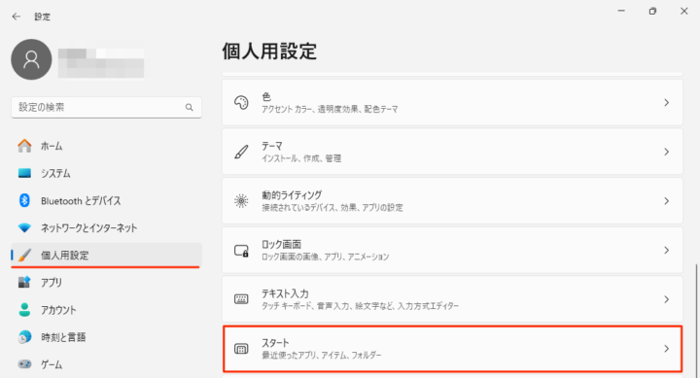Open the user profile avatar
700x378 pixels.
pyautogui.click(x=31, y=59)
